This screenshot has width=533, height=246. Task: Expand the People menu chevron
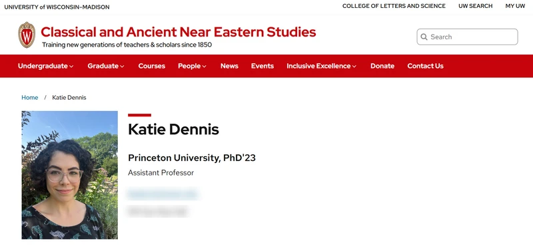205,66
